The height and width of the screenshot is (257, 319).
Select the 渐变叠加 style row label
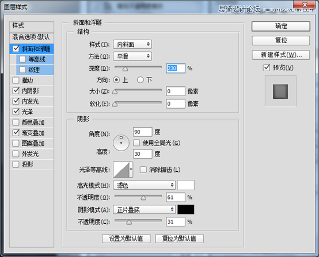[33, 133]
